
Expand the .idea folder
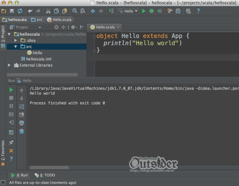(16, 41)
